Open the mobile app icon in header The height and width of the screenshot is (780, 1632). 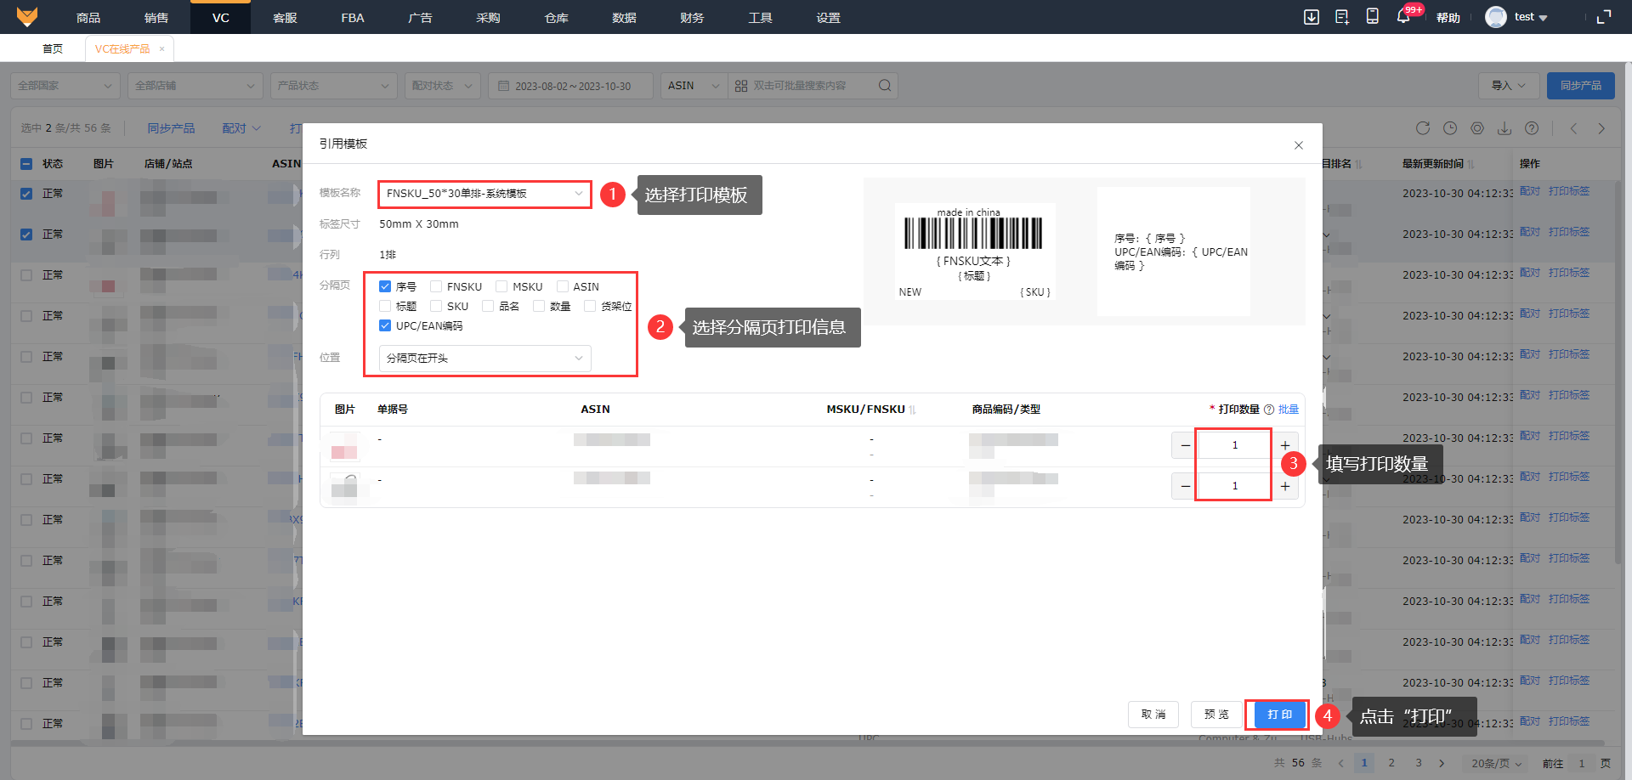(1373, 17)
